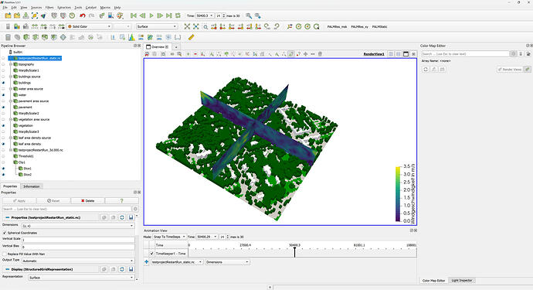This screenshot has width=533, height=290.
Task: Collapse the buildings source tree node
Action: (11, 77)
